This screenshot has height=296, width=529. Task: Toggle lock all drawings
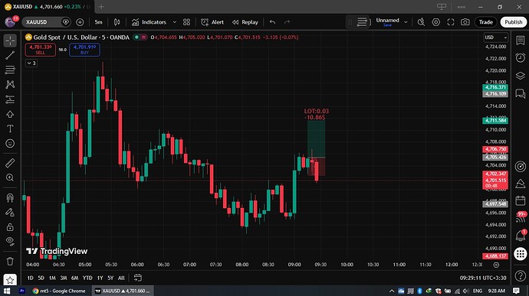pos(10,227)
